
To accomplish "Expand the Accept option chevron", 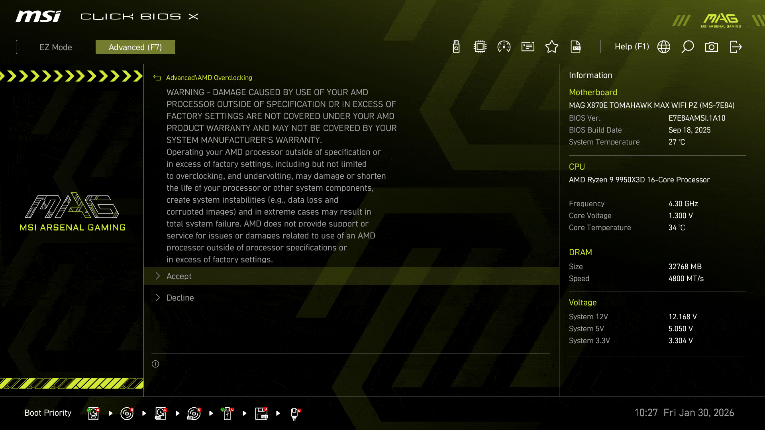I will pos(158,276).
